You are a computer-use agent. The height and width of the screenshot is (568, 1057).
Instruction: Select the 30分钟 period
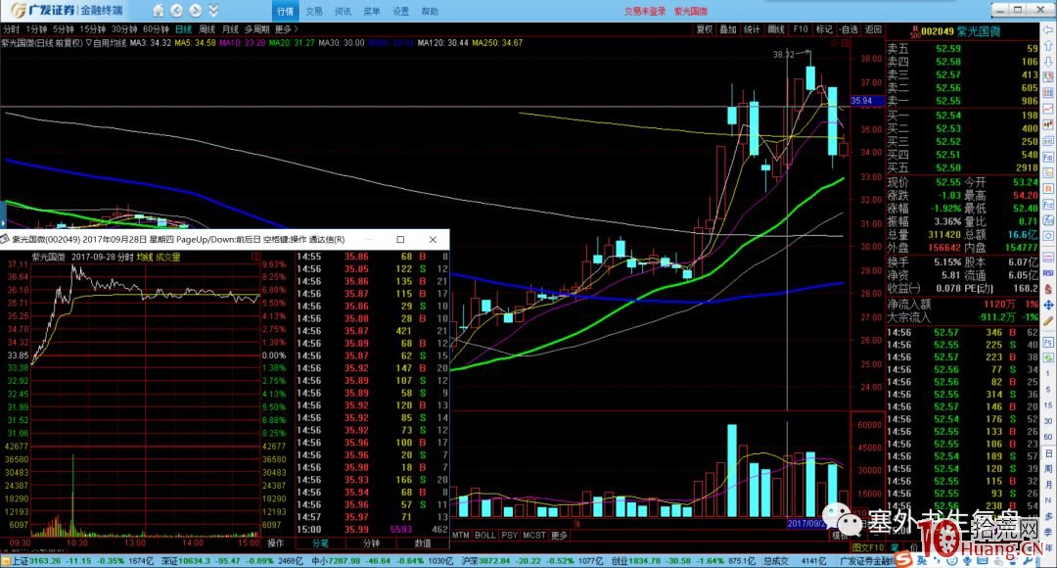[124, 29]
